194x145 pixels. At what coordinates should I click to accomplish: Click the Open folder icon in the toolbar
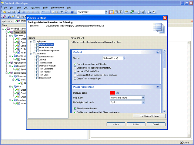click(5, 12)
